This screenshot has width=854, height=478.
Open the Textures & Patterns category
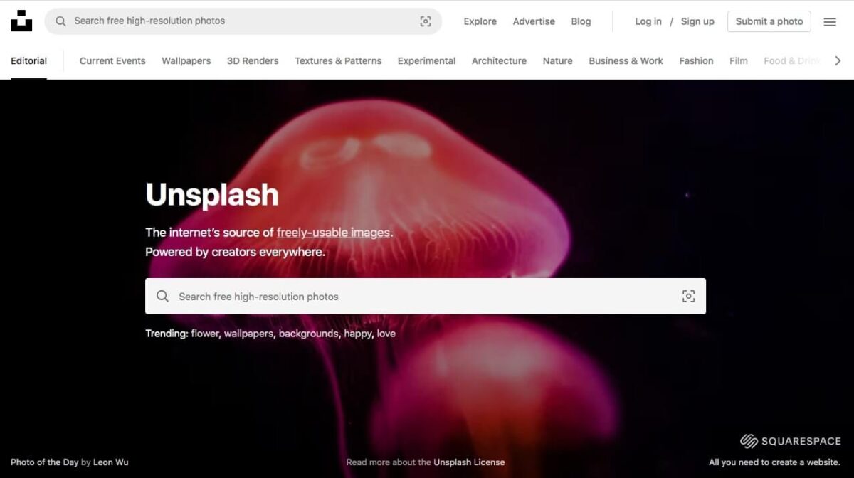[x=338, y=61]
